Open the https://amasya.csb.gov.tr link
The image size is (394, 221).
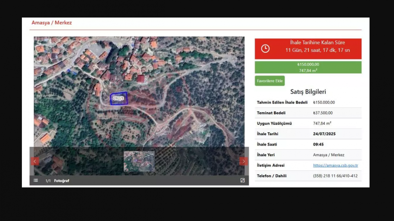[336, 165]
